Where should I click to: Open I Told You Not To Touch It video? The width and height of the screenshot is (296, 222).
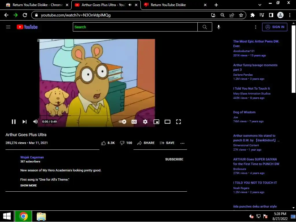(251, 88)
